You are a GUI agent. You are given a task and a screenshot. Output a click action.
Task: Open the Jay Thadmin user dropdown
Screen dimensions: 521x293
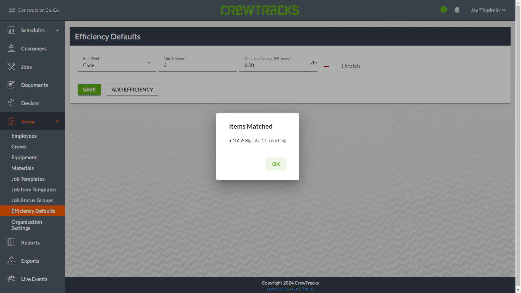click(488, 10)
